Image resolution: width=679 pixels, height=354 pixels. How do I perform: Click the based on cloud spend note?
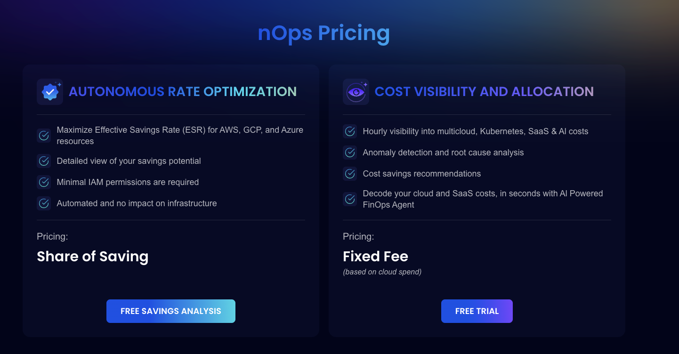382,272
